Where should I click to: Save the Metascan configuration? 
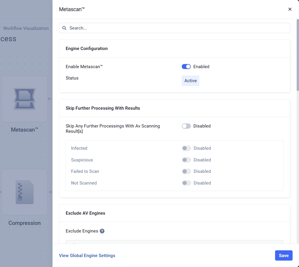[x=284, y=256]
